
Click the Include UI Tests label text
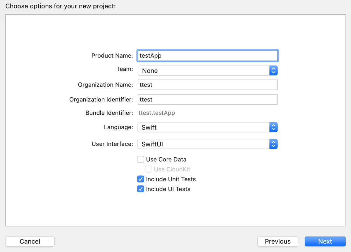coord(168,189)
